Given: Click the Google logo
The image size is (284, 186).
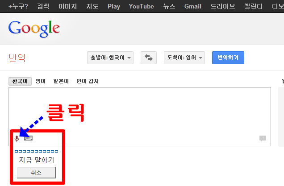Looking at the screenshot, I should point(34,29).
